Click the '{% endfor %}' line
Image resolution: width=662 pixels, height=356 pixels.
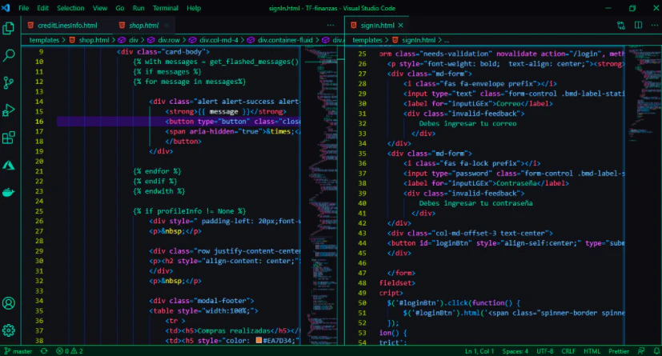tap(157, 171)
